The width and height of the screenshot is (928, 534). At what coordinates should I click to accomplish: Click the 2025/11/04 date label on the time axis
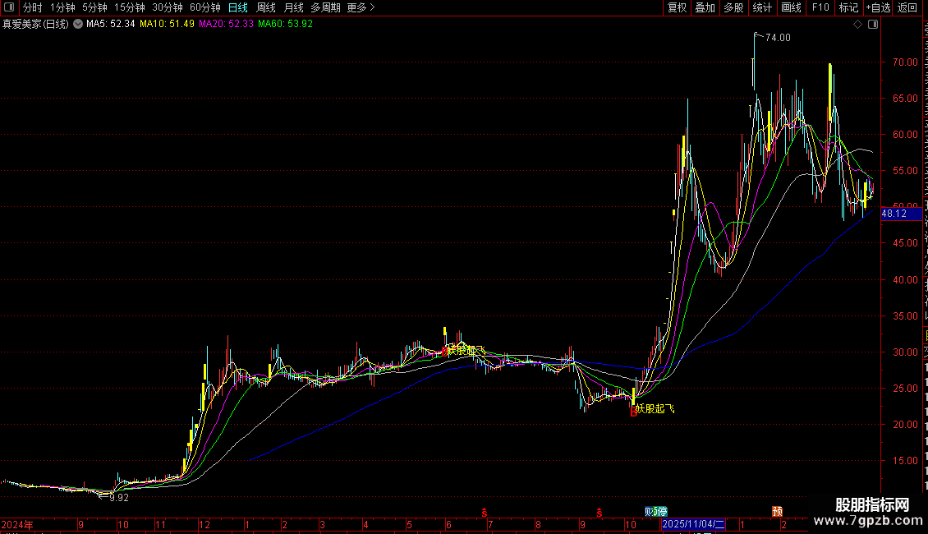pyautogui.click(x=693, y=524)
